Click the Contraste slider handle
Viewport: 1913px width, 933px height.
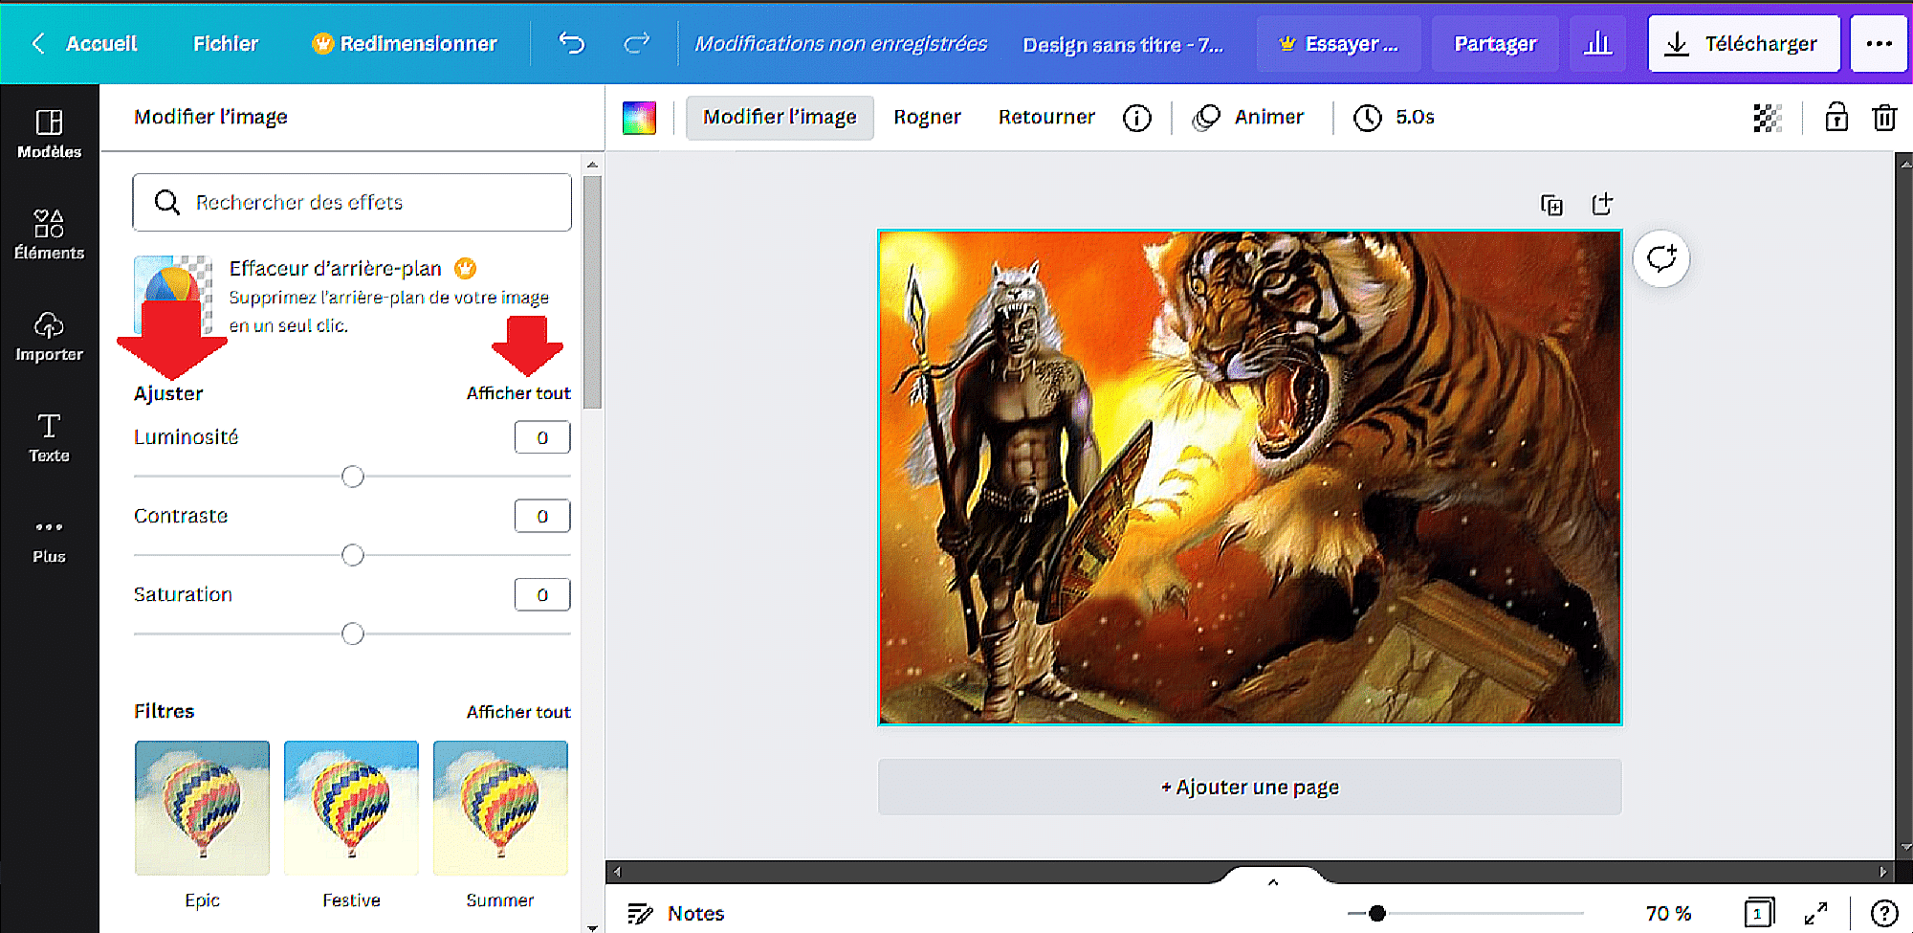[353, 555]
